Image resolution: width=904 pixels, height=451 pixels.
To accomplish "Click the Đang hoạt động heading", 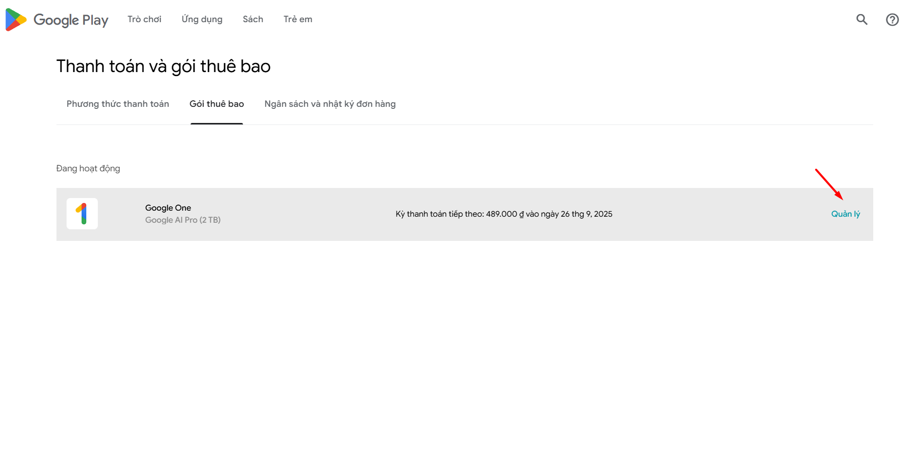I will pos(88,168).
